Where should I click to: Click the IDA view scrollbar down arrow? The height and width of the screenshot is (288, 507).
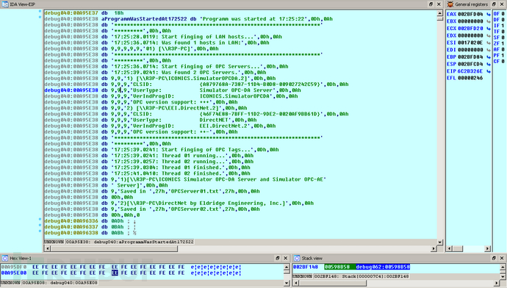439,242
